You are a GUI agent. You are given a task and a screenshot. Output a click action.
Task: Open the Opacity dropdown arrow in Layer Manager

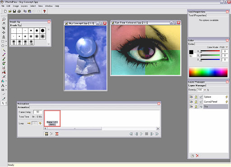click(205, 90)
